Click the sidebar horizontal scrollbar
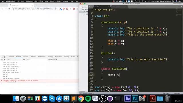183x103 pixels. 82,91
